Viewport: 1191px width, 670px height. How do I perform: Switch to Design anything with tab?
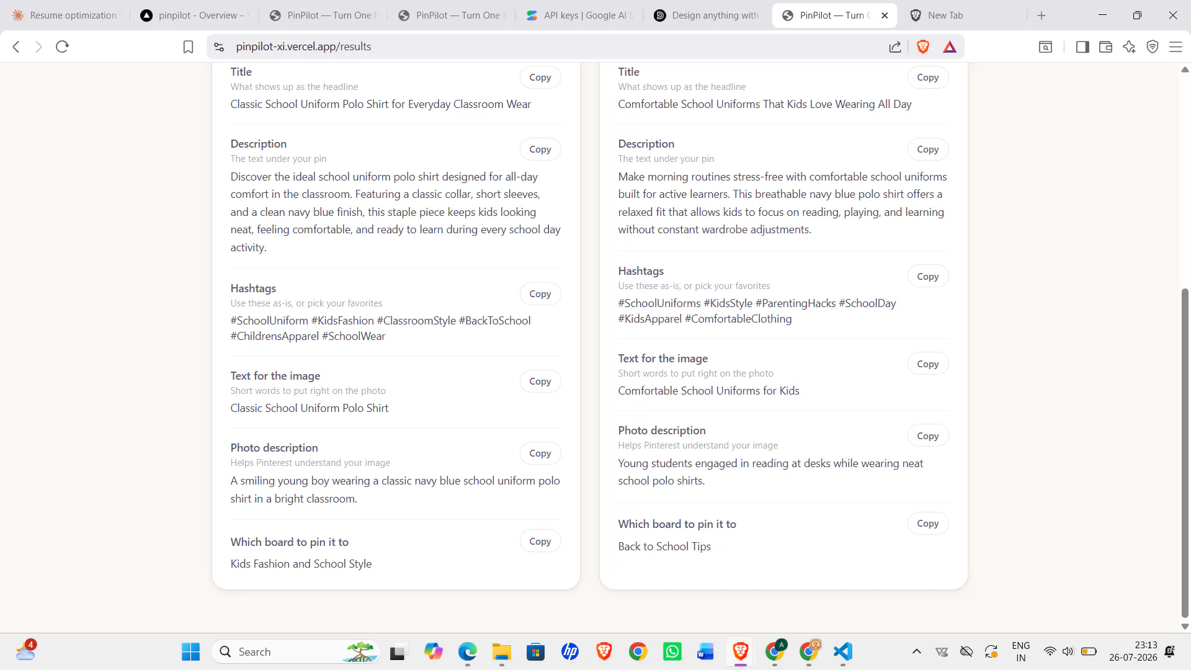[x=707, y=16]
